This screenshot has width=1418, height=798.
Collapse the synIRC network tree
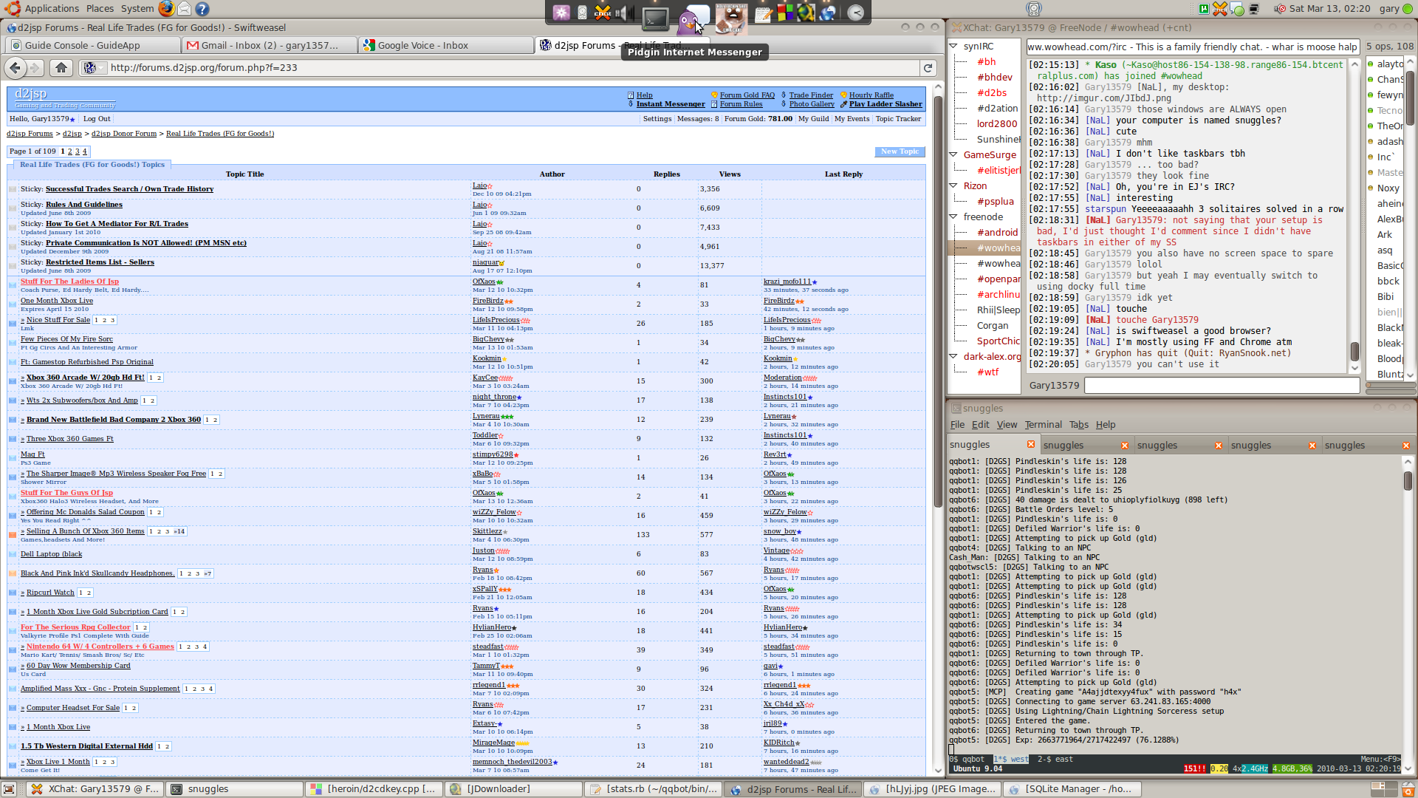click(x=953, y=47)
